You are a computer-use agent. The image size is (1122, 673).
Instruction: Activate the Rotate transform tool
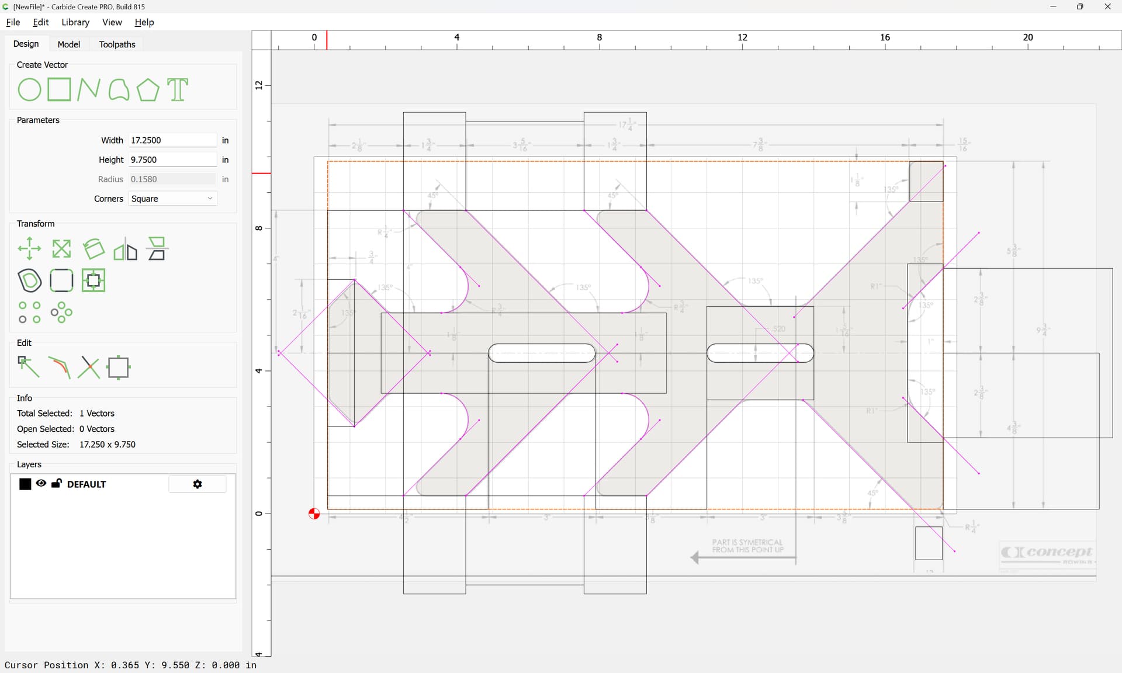tap(93, 249)
